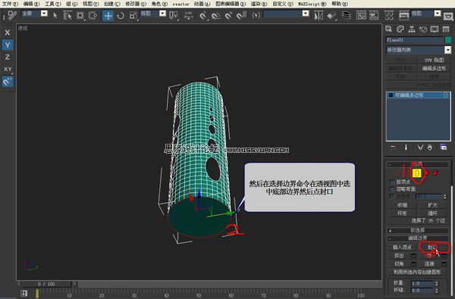Image resolution: width=455 pixels, height=299 pixels.
Task: Click the 扩大 (Grow) button
Action: [432, 205]
